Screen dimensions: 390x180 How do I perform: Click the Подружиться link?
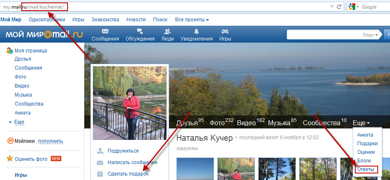pyautogui.click(x=123, y=151)
